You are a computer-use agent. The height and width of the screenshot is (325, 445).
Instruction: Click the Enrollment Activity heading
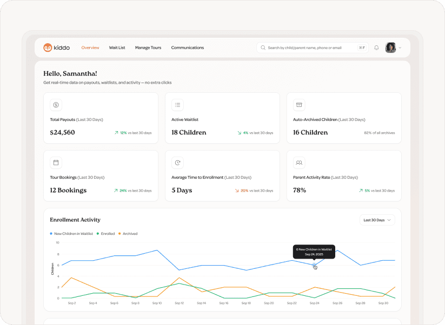(x=75, y=220)
